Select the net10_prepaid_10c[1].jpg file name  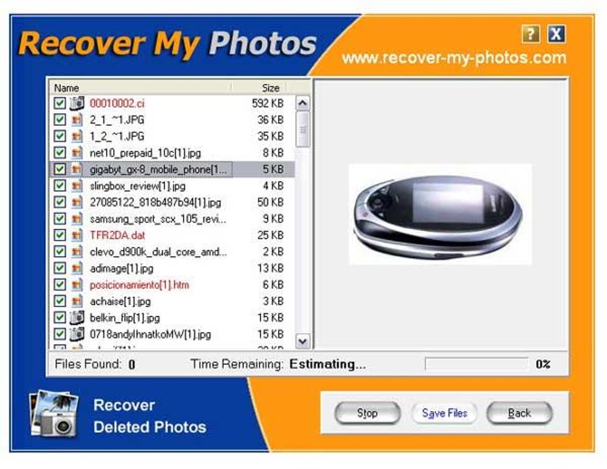[x=145, y=153]
